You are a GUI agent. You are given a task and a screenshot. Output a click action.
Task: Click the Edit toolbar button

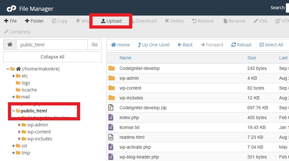(260, 21)
